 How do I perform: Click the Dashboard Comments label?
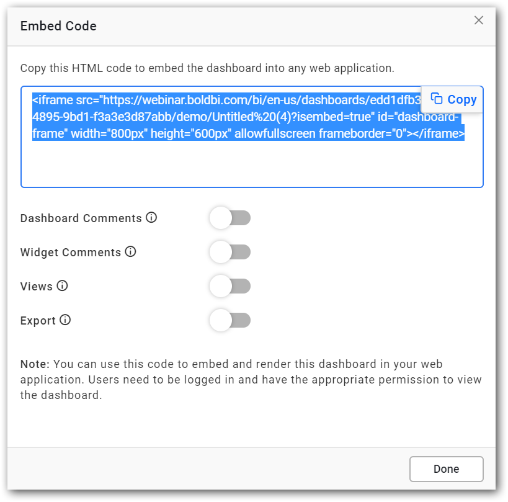[81, 218]
